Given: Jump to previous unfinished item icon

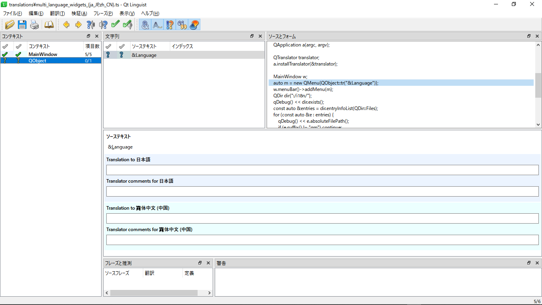Looking at the screenshot, I should pos(90,25).
